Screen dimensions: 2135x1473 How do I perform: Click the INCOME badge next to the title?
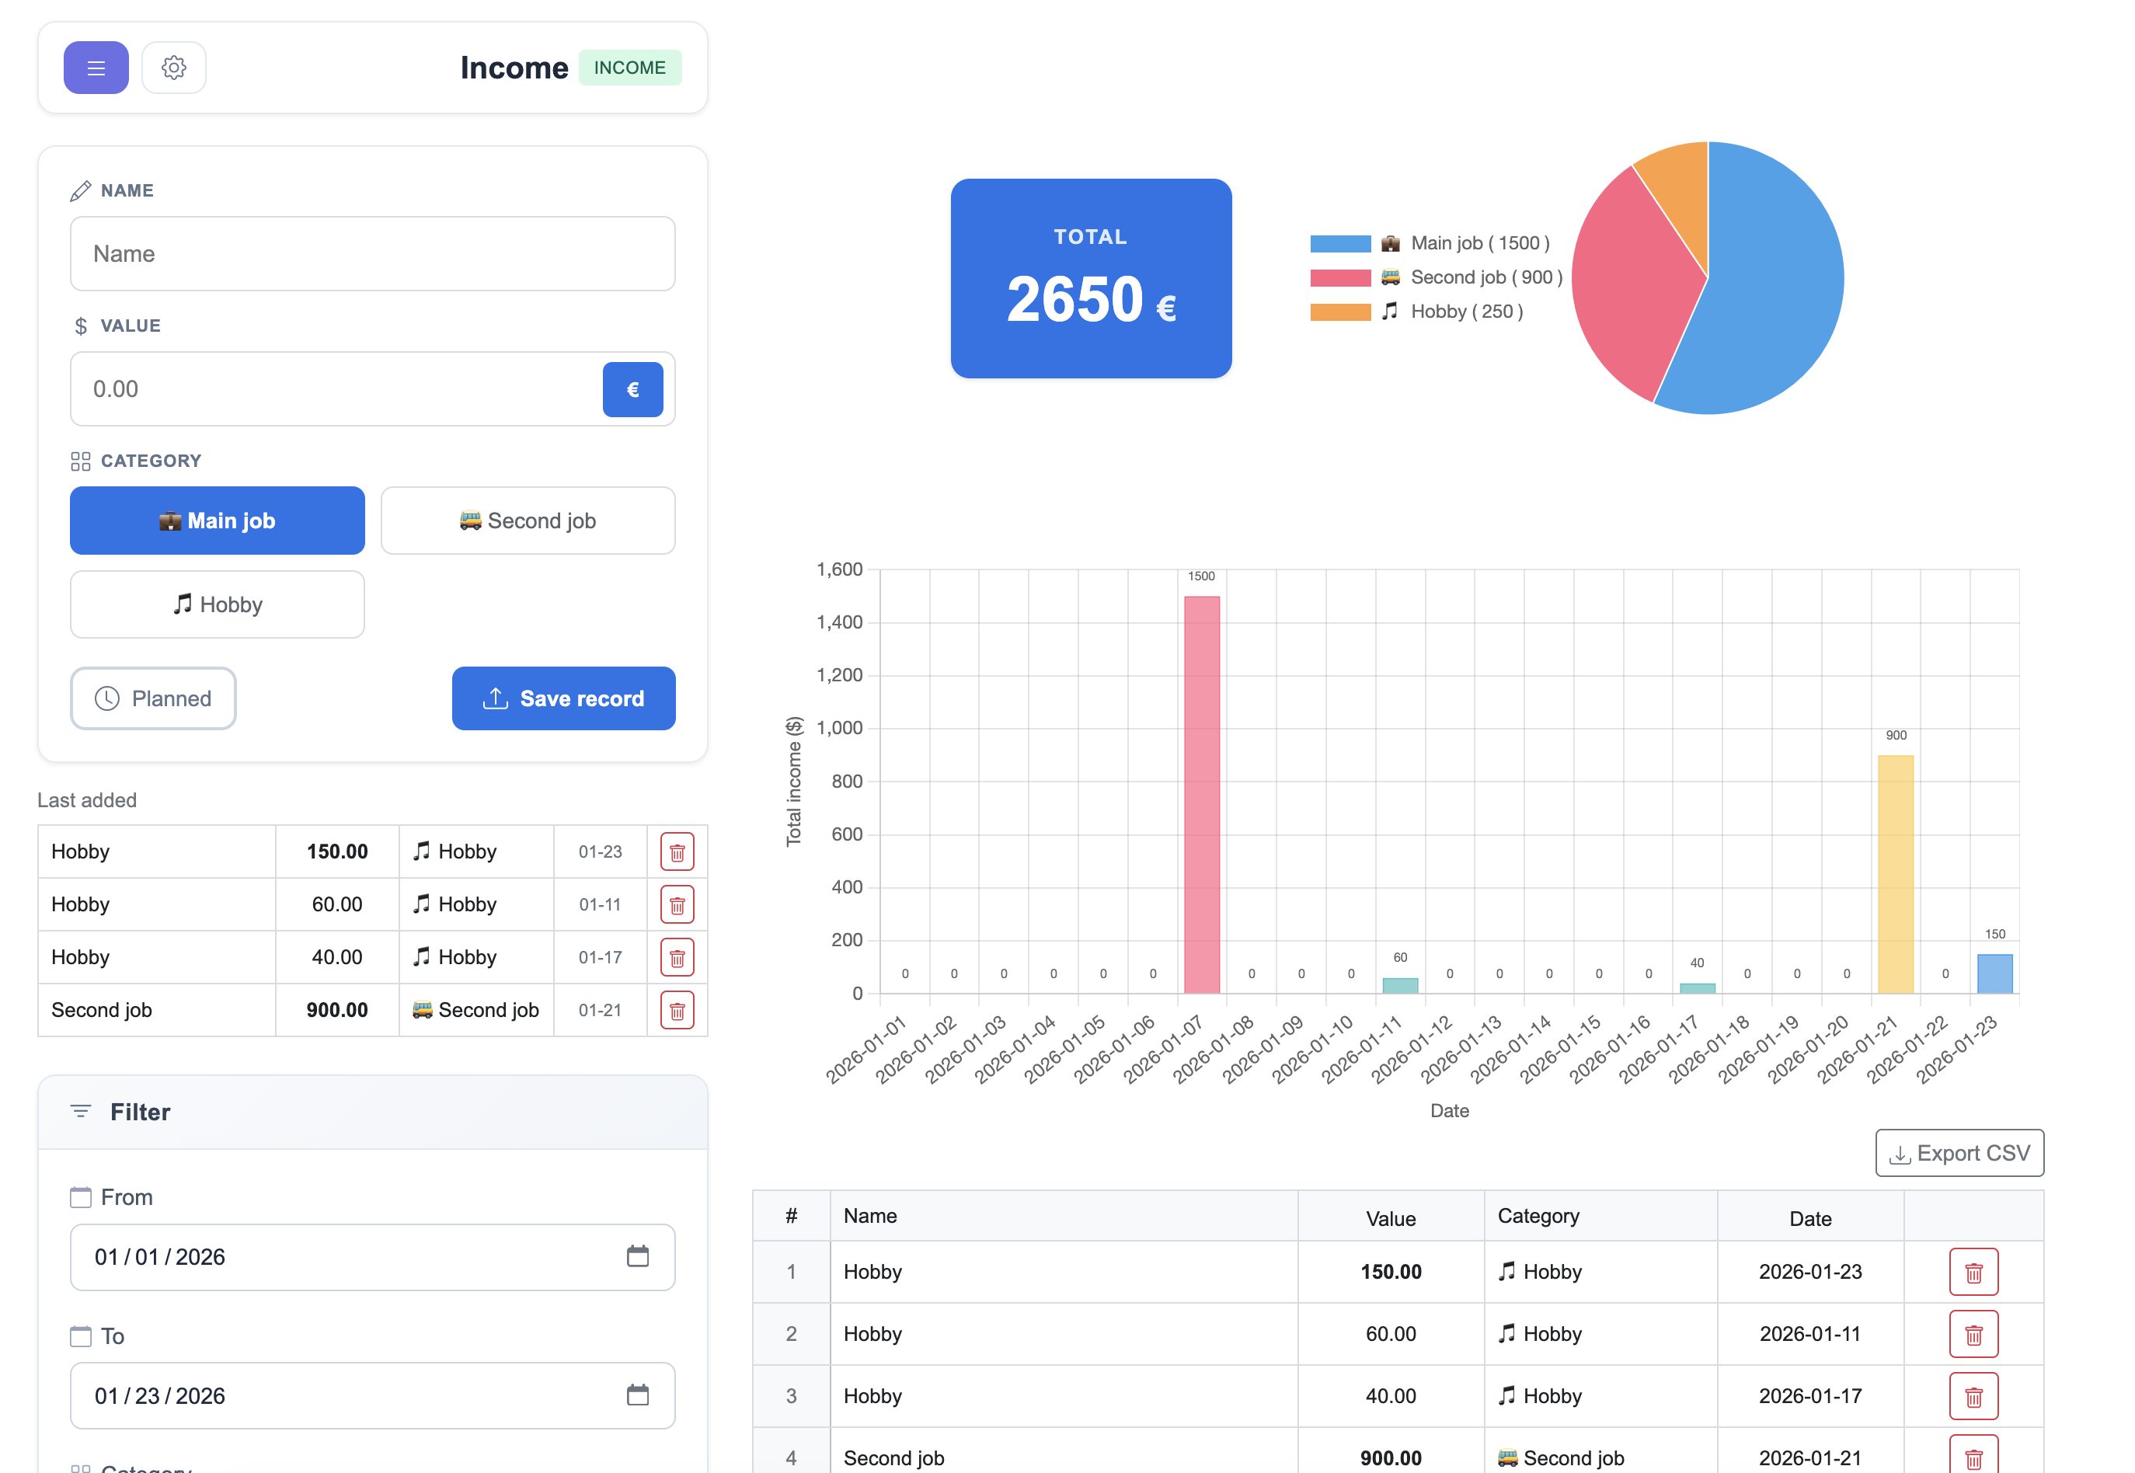[x=629, y=67]
